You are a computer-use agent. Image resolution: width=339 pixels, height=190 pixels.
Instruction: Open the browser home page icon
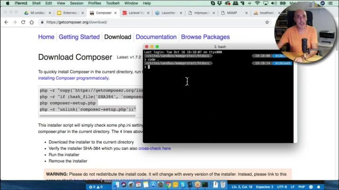tap(32, 22)
